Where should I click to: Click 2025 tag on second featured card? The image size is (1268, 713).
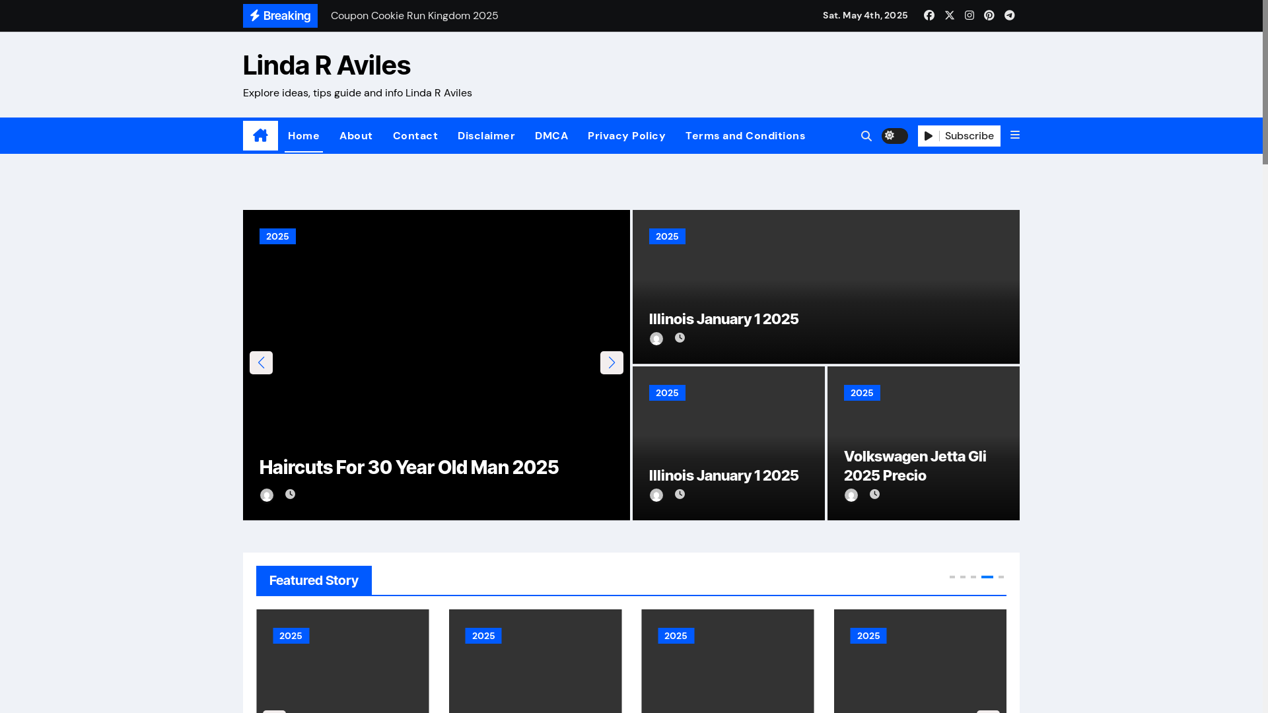(483, 636)
